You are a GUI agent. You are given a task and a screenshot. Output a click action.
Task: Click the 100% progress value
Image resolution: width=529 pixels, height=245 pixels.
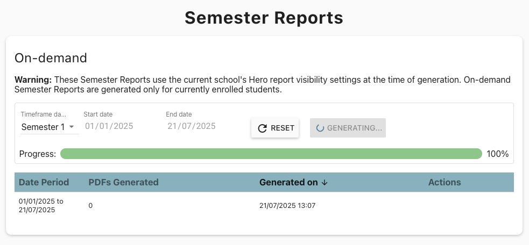pos(497,154)
